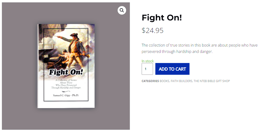Click the Fight On! product heading

click(x=162, y=18)
